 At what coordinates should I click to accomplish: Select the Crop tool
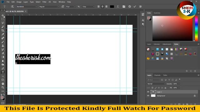3,30
